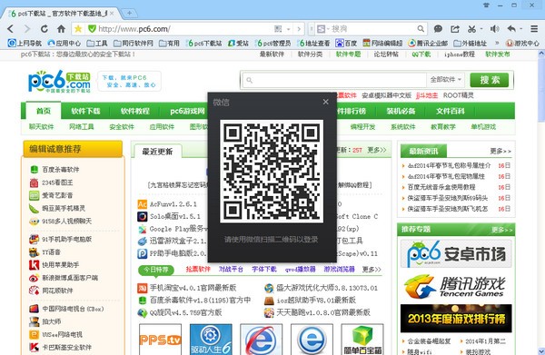Open the address bar mode dropdown arrow

click(289, 29)
